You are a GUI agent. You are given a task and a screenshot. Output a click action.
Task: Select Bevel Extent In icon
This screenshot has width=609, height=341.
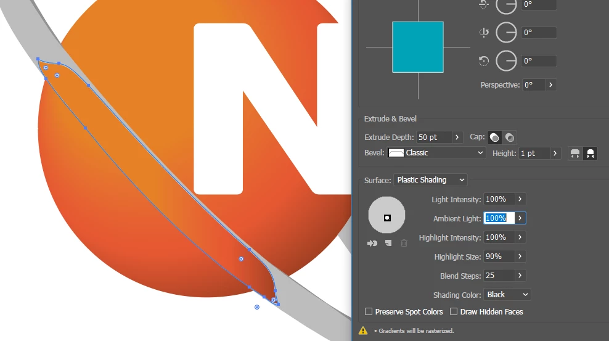pyautogui.click(x=590, y=154)
